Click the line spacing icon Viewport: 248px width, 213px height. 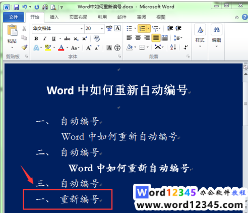pyautogui.click(x=176, y=38)
